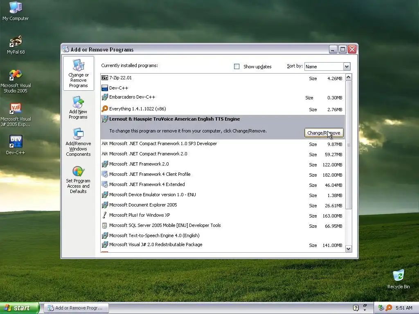Viewport: 419px width, 314px height.
Task: Select Microsoft Plus! for Windows XP entry
Action: click(x=223, y=215)
